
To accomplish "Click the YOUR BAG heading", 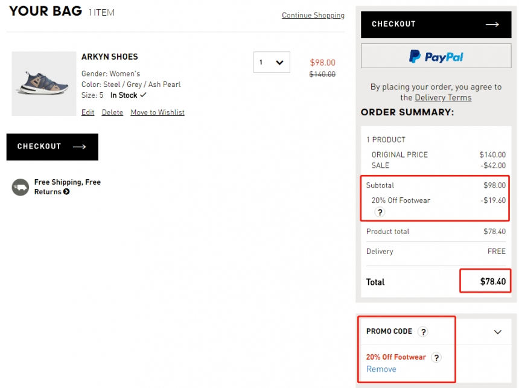I will [x=45, y=11].
